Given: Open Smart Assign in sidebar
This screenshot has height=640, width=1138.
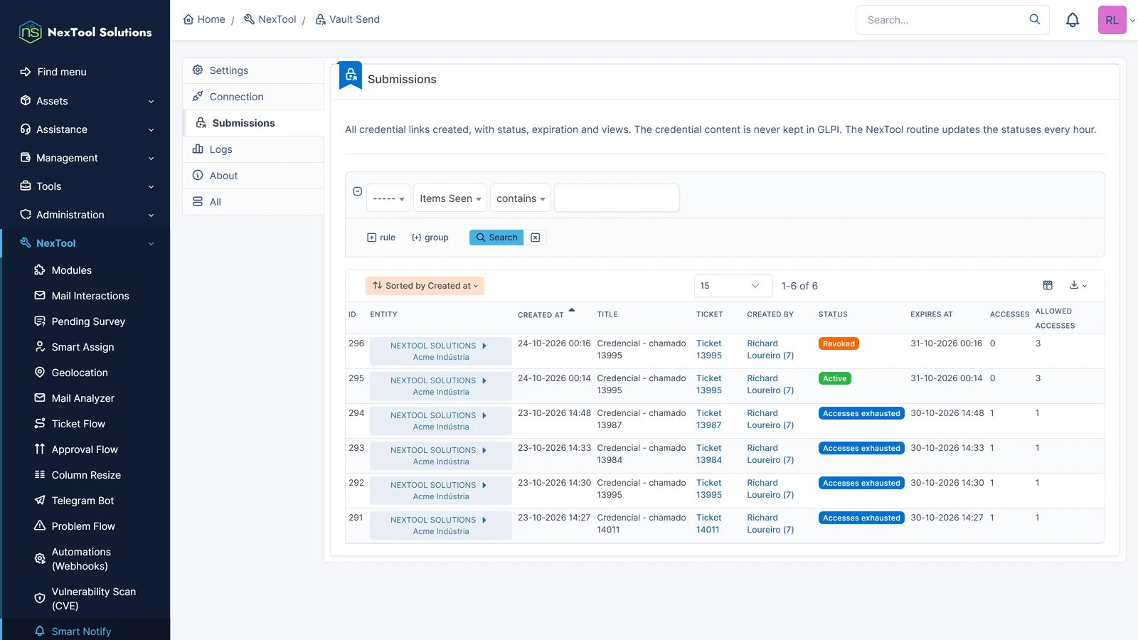Looking at the screenshot, I should (83, 347).
